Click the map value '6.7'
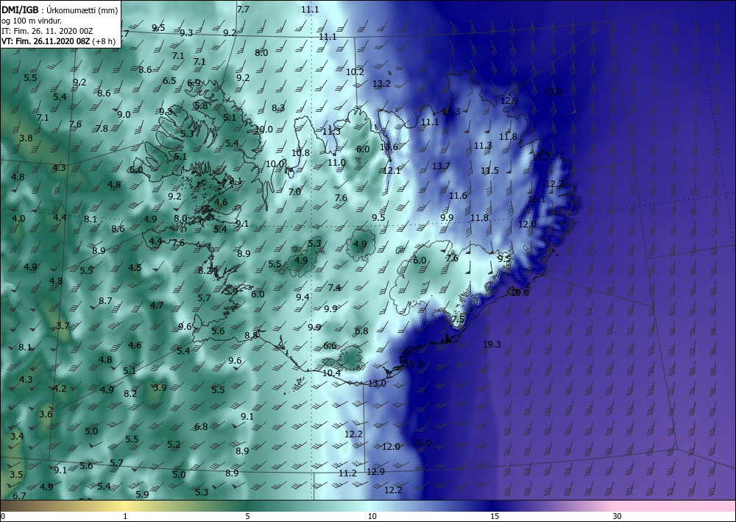736x522 pixels. [x=19, y=496]
